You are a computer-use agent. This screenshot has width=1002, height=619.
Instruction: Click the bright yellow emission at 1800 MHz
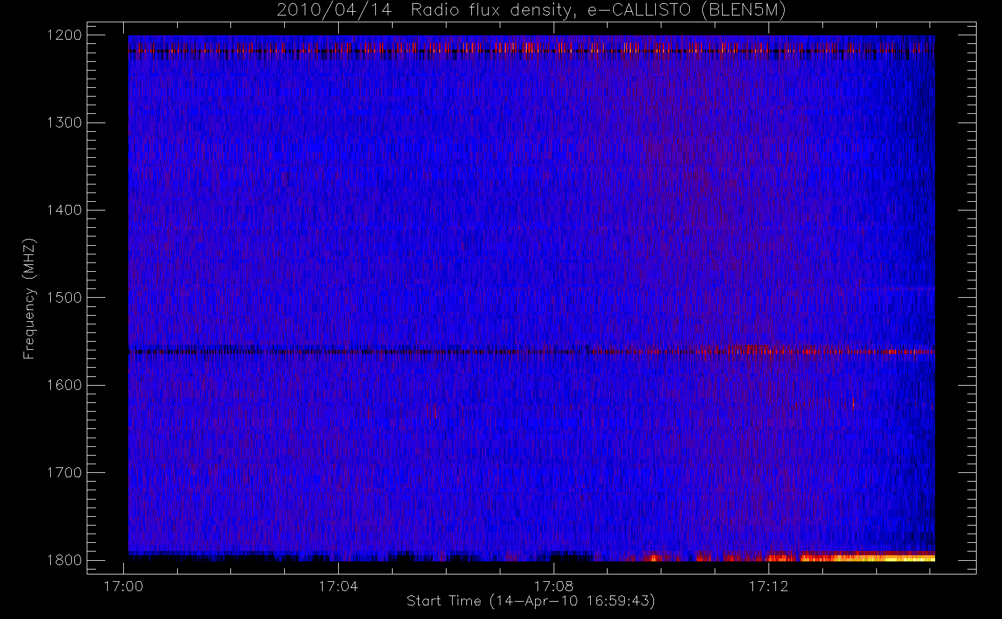[867, 558]
